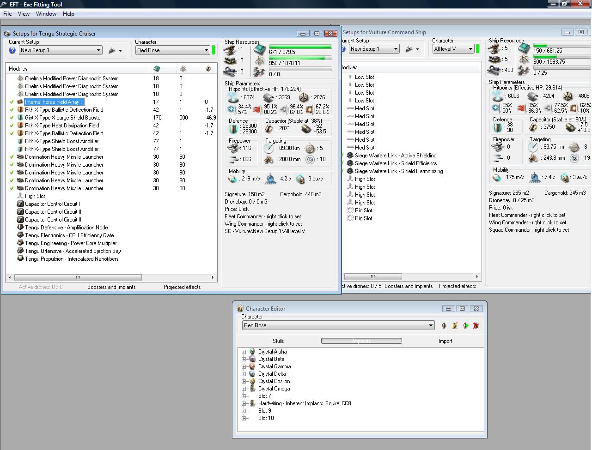Deactivate the Internal Force Field Array I checkmark
Image resolution: width=592 pixels, height=450 pixels.
coord(12,102)
